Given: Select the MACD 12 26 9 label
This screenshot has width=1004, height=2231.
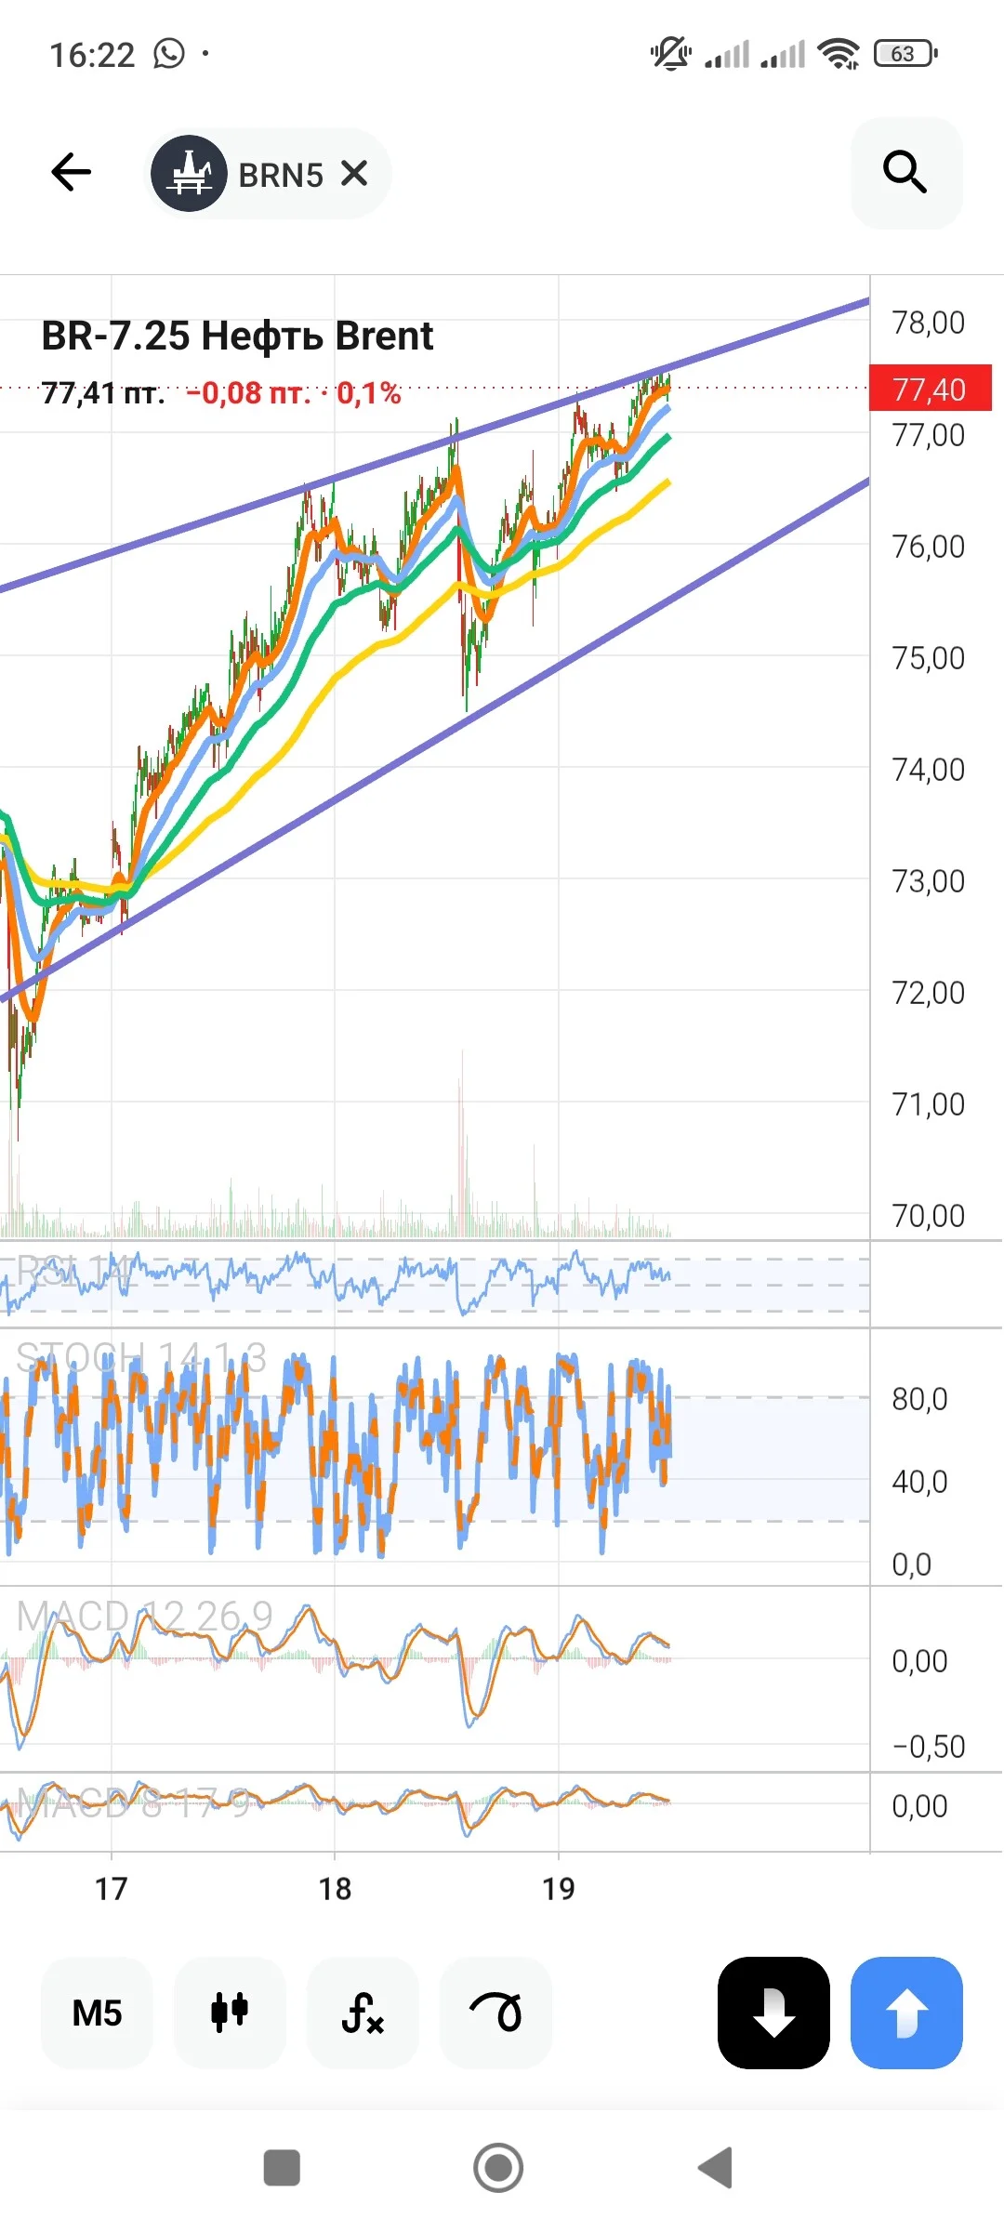Looking at the screenshot, I should 145,1617.
